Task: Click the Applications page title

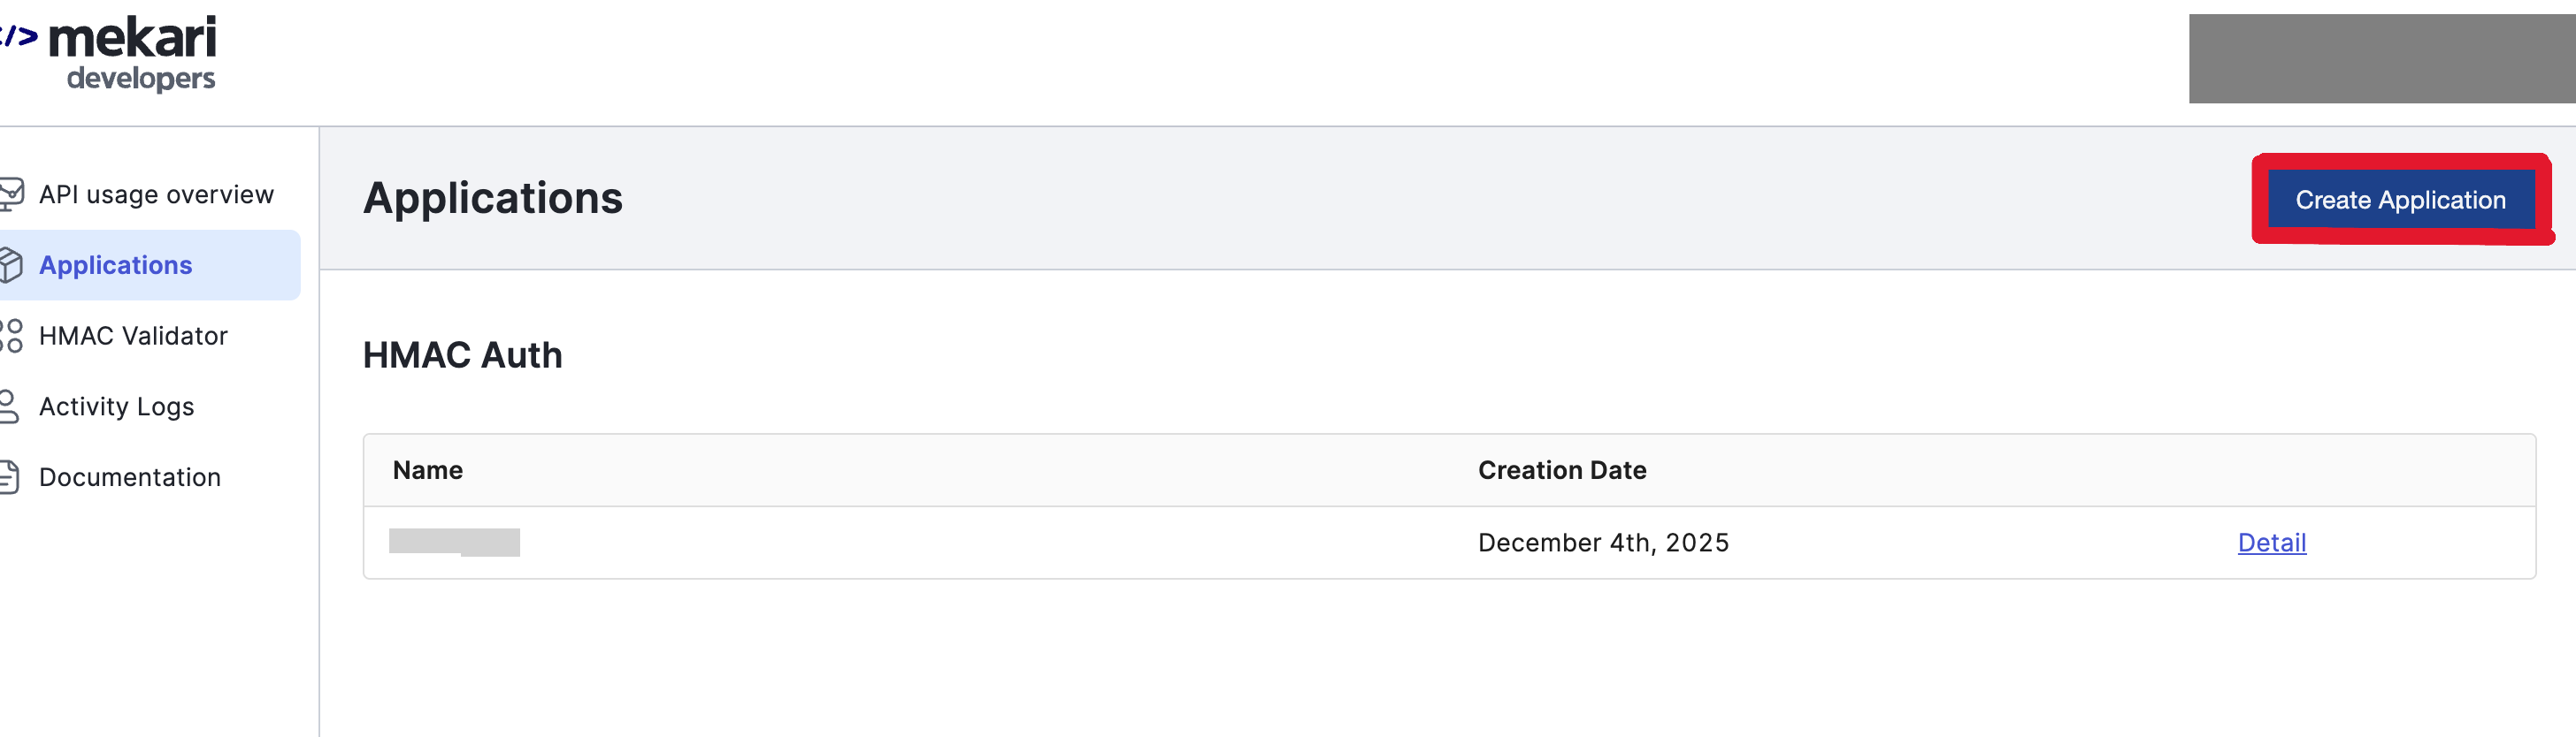Action: click(493, 198)
